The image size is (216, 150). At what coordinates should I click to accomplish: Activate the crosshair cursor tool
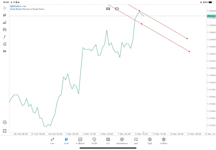pos(5,8)
